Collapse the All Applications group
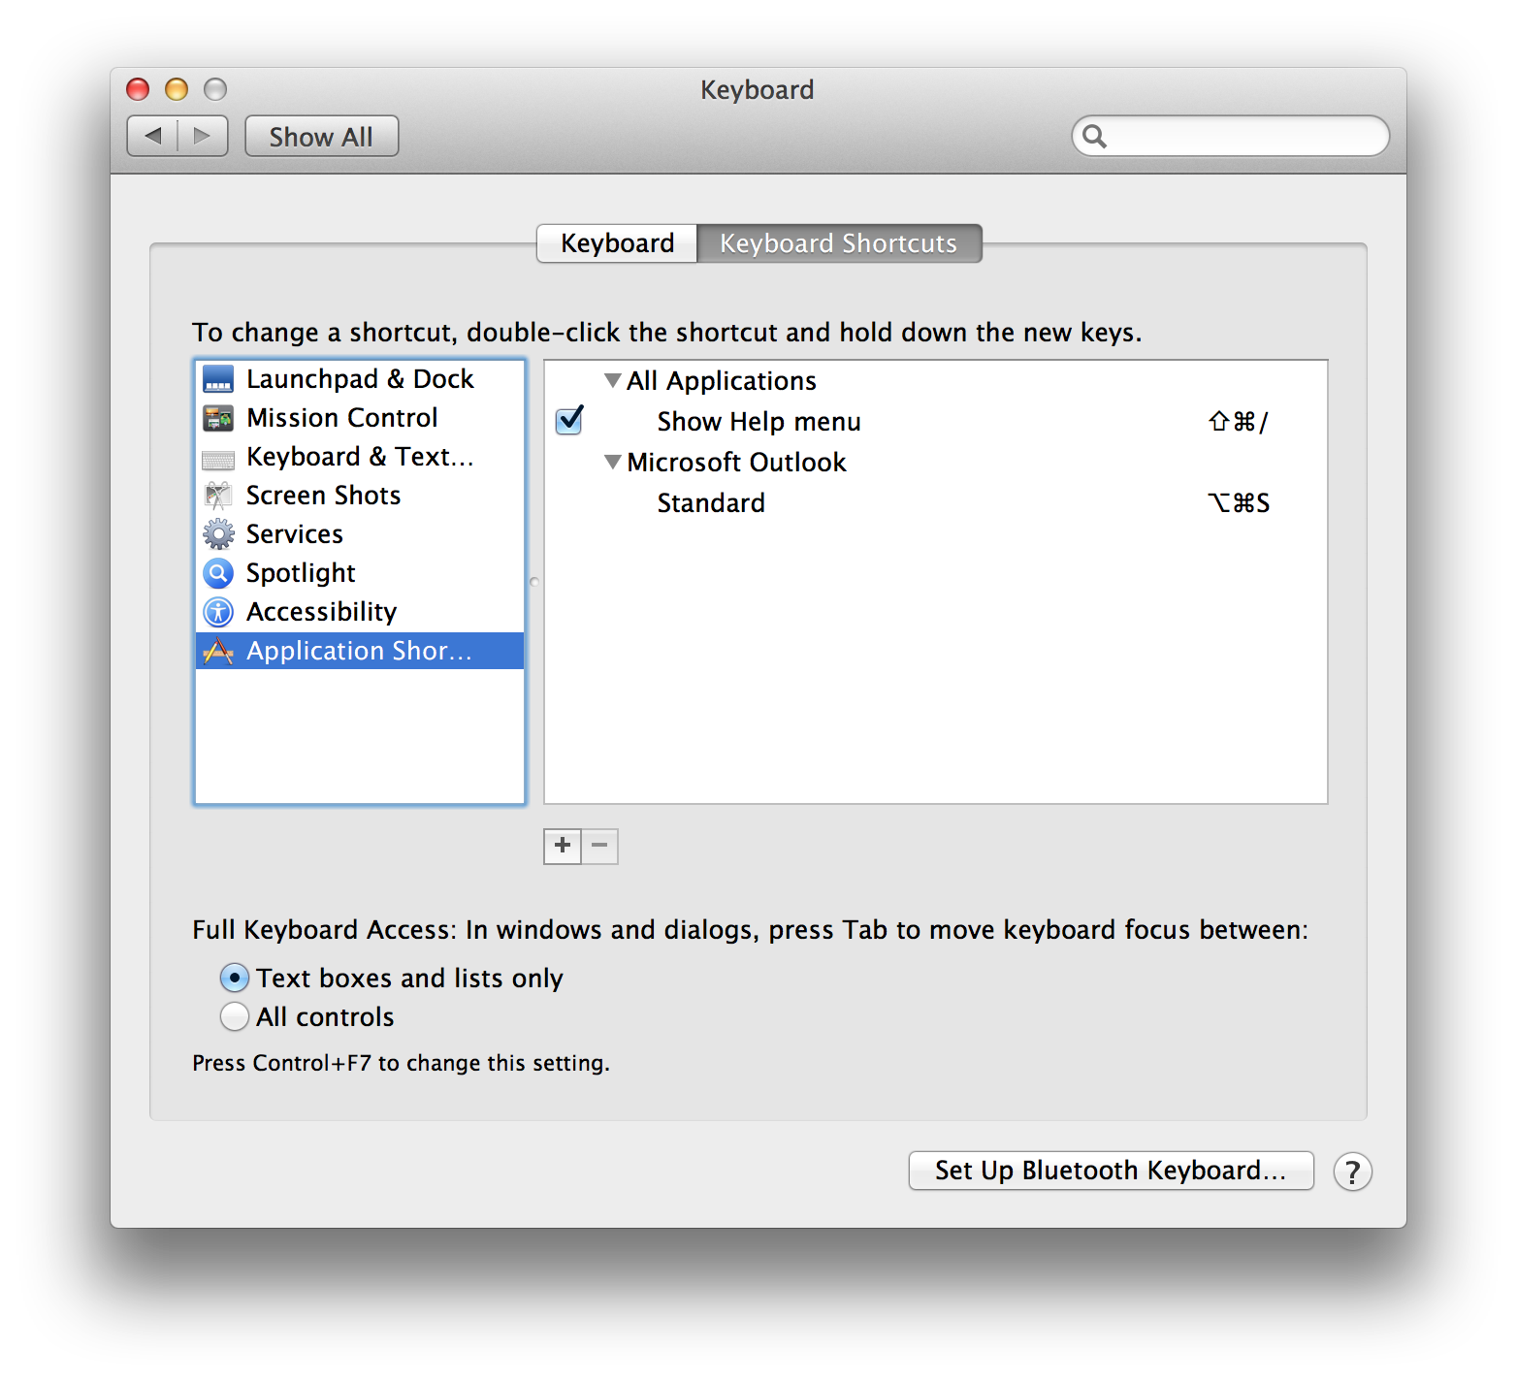The width and height of the screenshot is (1517, 1381). [x=612, y=381]
